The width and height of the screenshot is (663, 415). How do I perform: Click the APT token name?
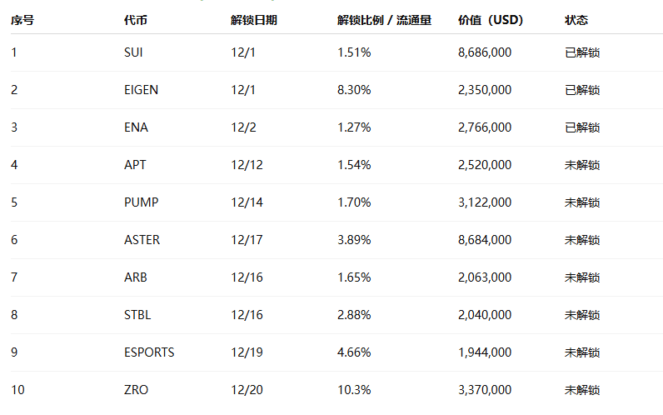pyautogui.click(x=135, y=165)
